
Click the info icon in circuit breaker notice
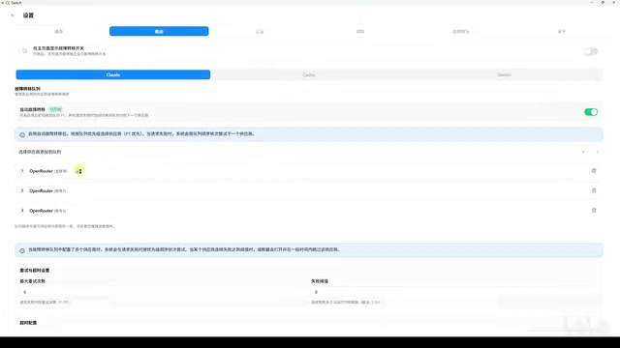point(22,250)
